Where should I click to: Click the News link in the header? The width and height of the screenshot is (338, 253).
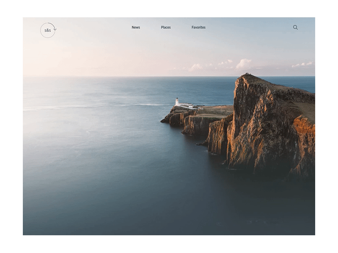coord(136,27)
